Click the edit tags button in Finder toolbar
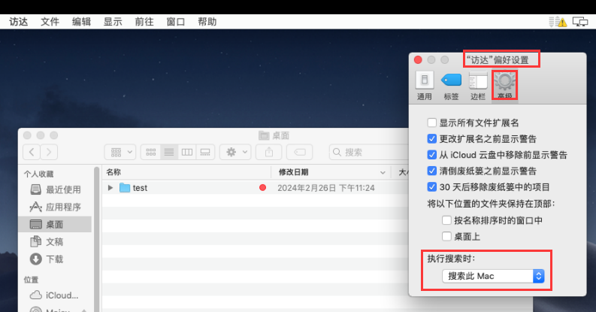 300,152
